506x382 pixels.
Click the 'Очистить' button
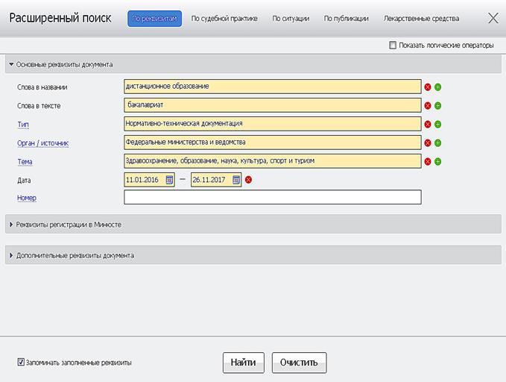(299, 363)
